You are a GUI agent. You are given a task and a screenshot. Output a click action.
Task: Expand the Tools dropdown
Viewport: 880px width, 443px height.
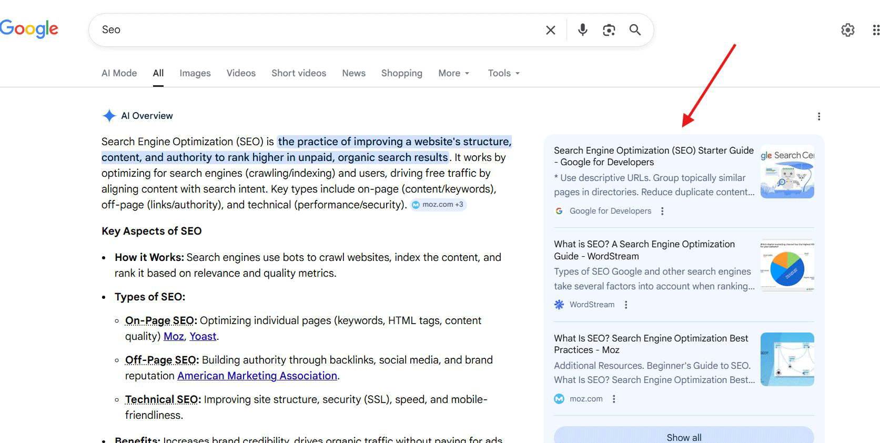(504, 73)
